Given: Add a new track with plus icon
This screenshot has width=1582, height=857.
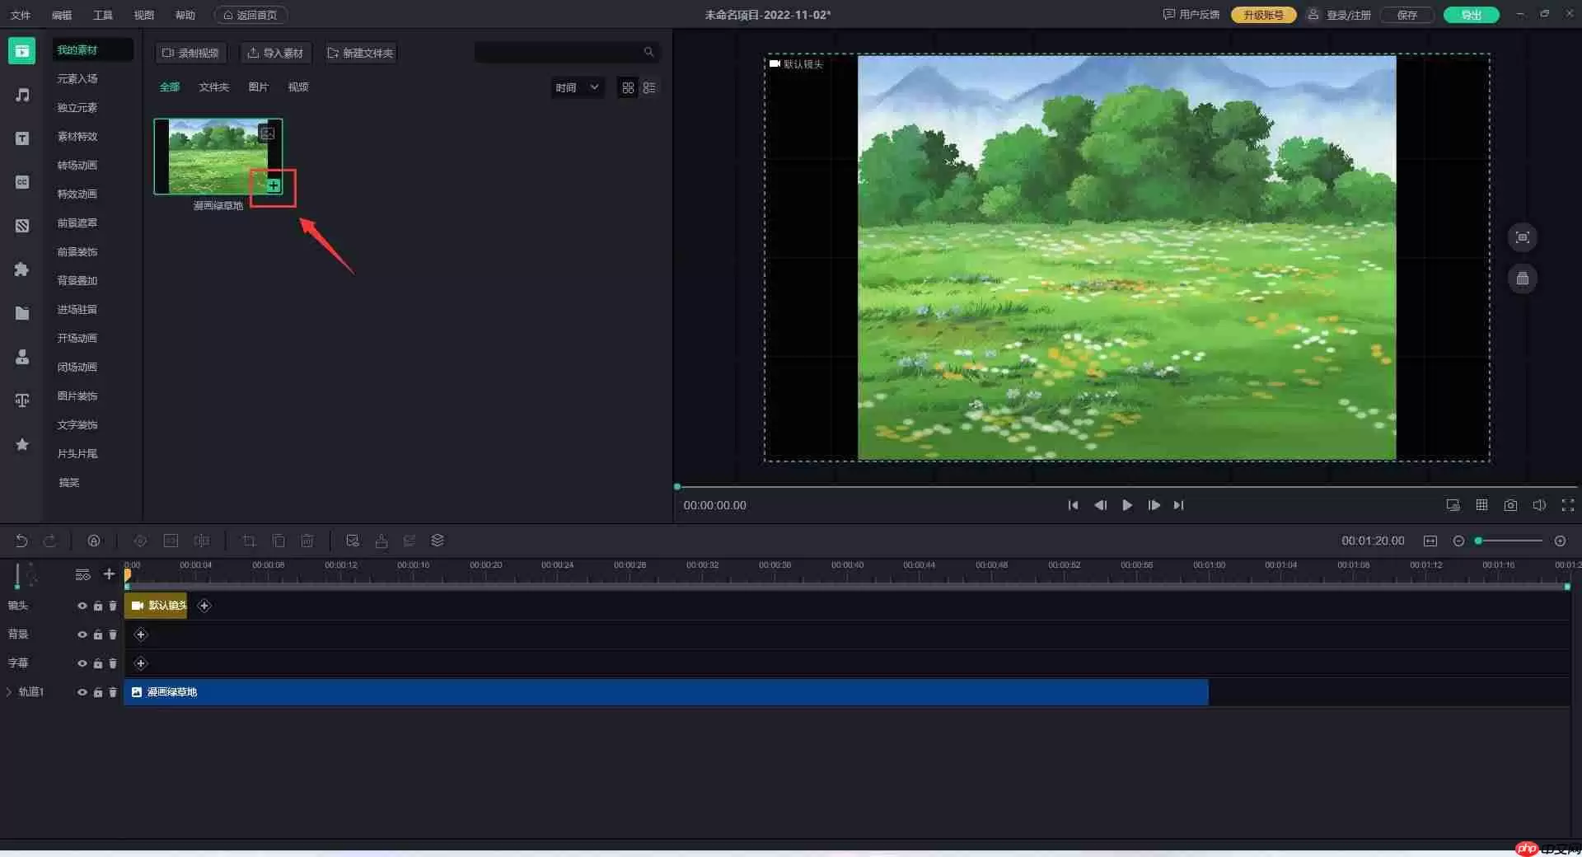Looking at the screenshot, I should tap(109, 574).
